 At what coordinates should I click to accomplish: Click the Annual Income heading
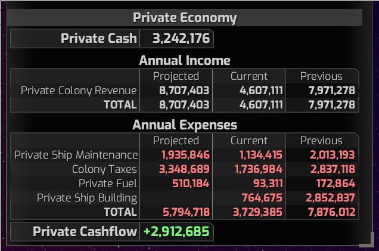point(185,60)
